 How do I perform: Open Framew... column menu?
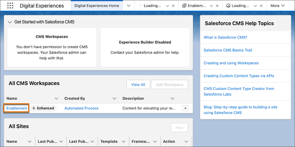coord(155,141)
